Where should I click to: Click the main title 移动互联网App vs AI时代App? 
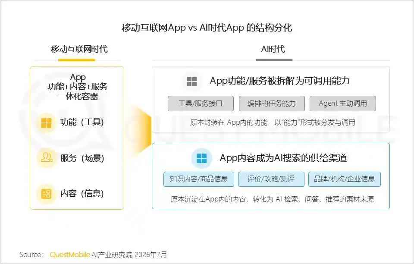click(x=207, y=28)
